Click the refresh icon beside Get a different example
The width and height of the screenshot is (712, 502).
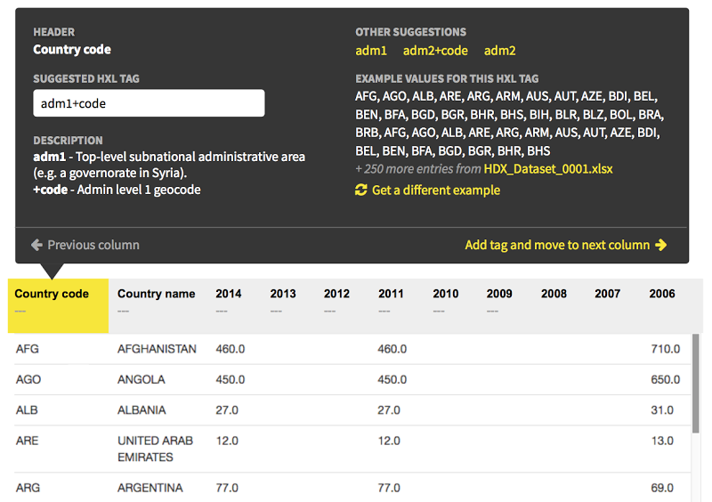click(361, 190)
